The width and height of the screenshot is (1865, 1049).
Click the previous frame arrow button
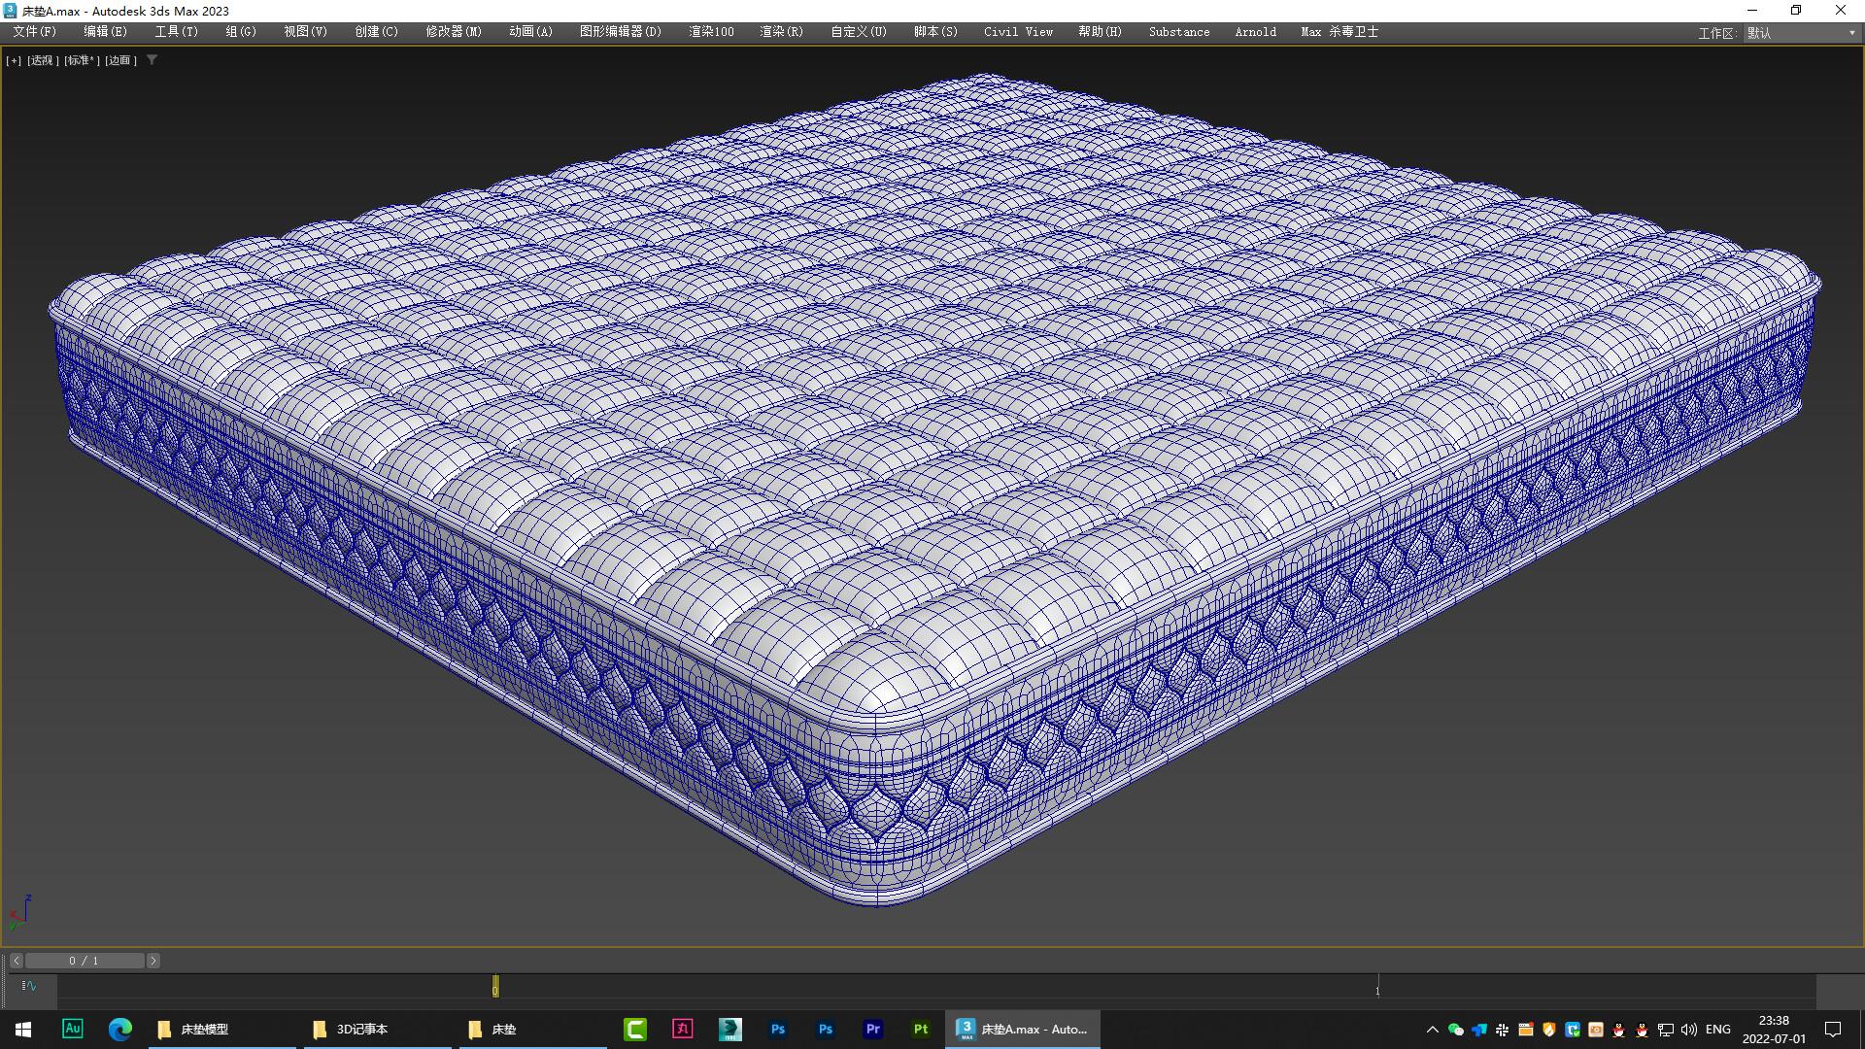tap(15, 960)
